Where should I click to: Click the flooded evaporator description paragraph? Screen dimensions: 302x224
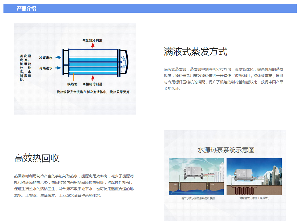(223, 79)
